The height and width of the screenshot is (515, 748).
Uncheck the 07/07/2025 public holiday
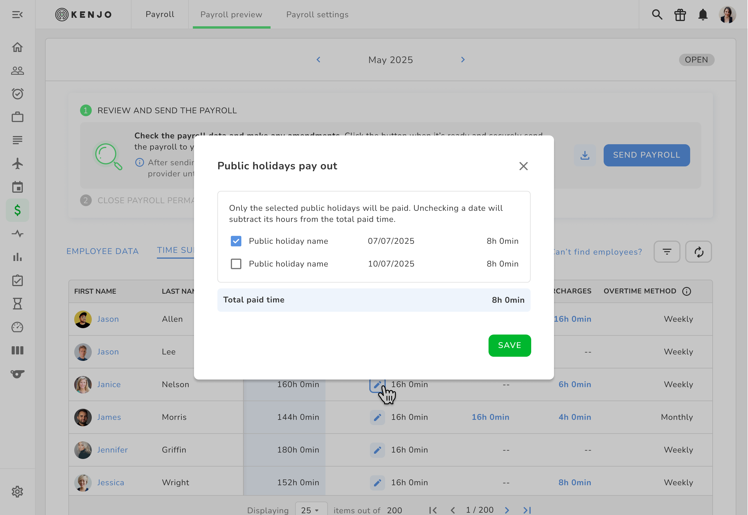click(x=236, y=241)
